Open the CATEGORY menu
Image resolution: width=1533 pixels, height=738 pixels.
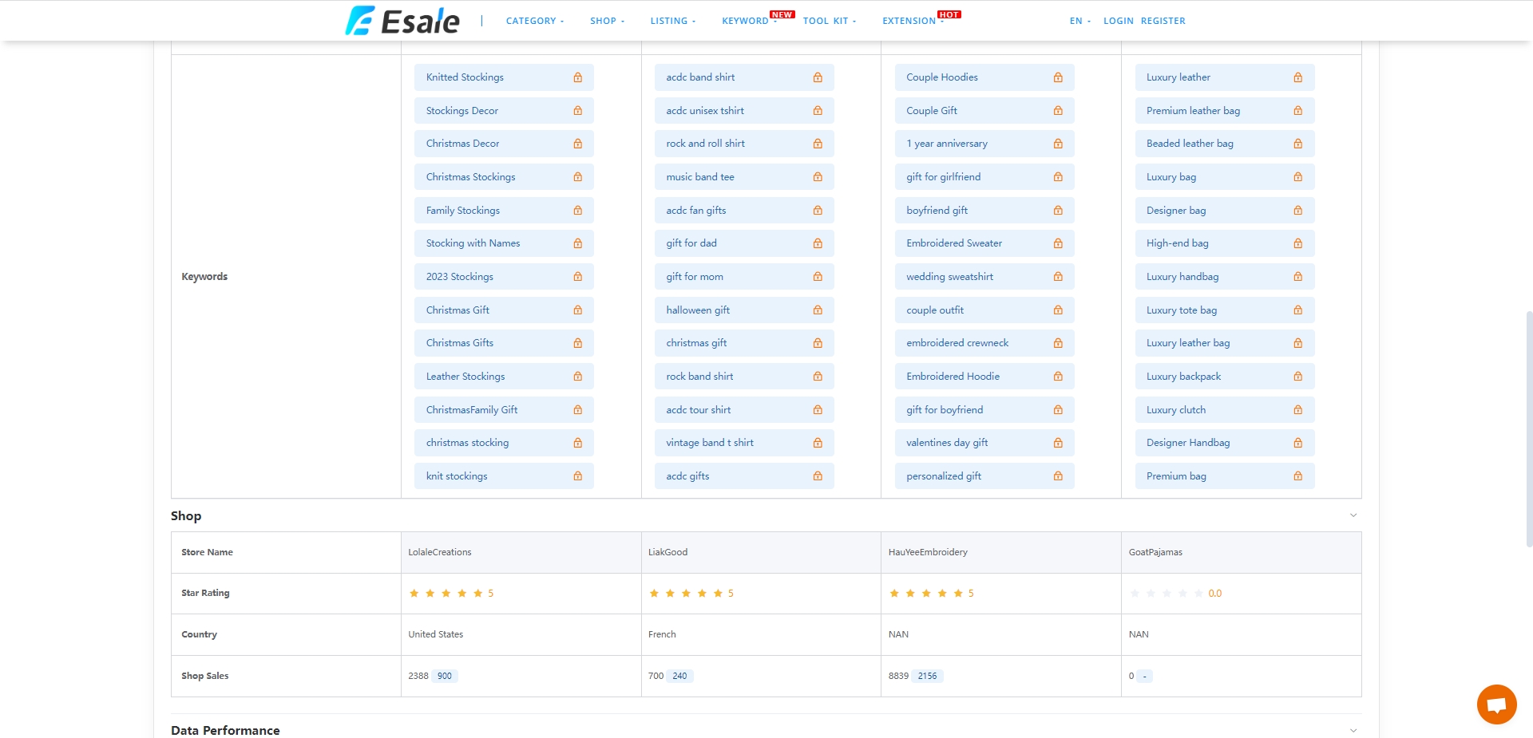point(533,21)
